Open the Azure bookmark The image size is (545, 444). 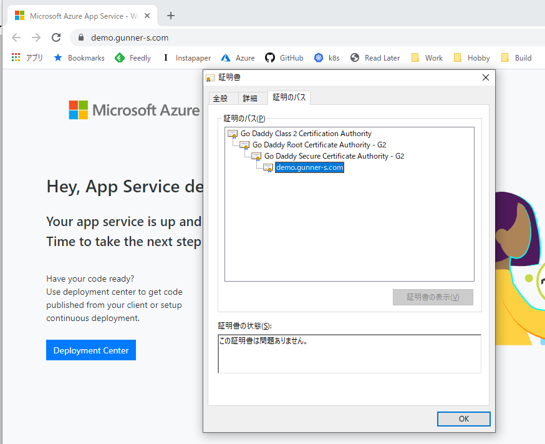point(238,57)
